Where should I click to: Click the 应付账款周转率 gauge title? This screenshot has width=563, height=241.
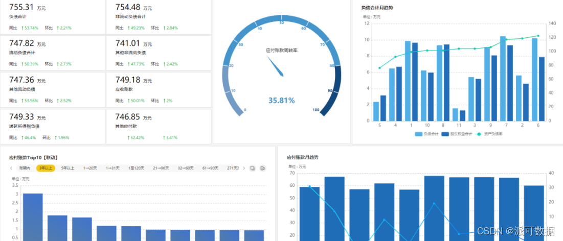coord(281,51)
